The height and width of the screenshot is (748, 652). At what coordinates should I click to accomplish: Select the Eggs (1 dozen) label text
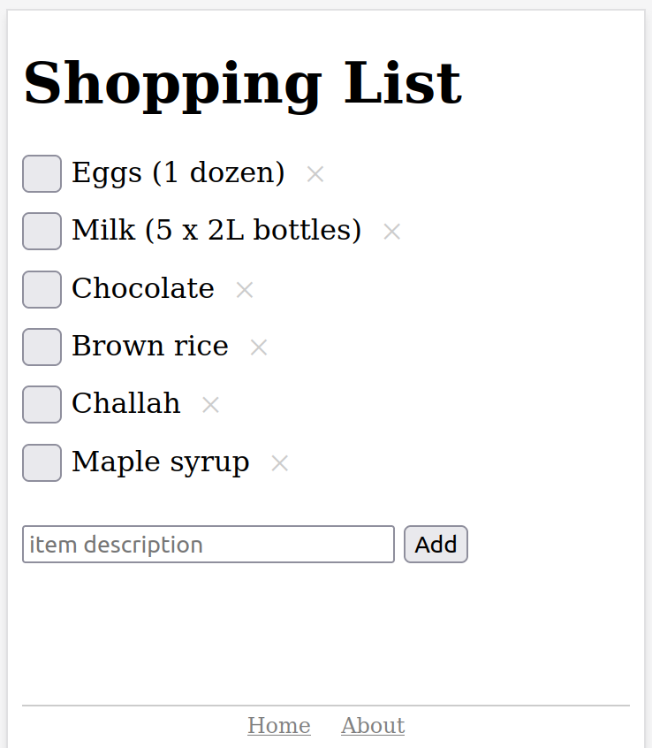pyautogui.click(x=178, y=173)
